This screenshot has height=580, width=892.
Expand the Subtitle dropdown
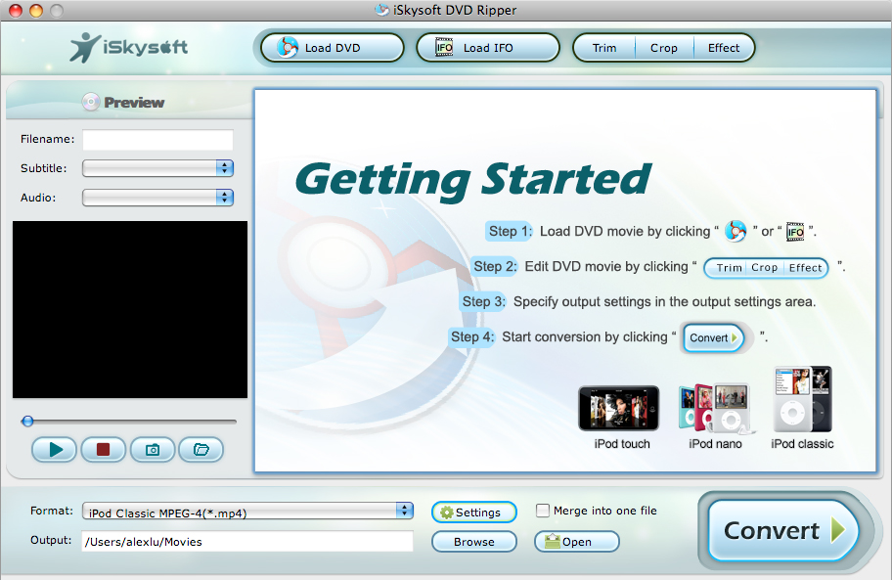[157, 168]
